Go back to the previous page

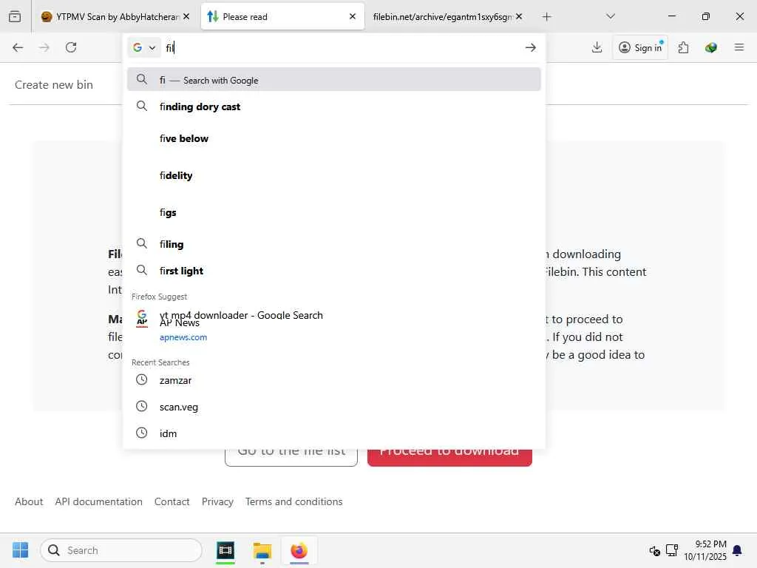[18, 47]
